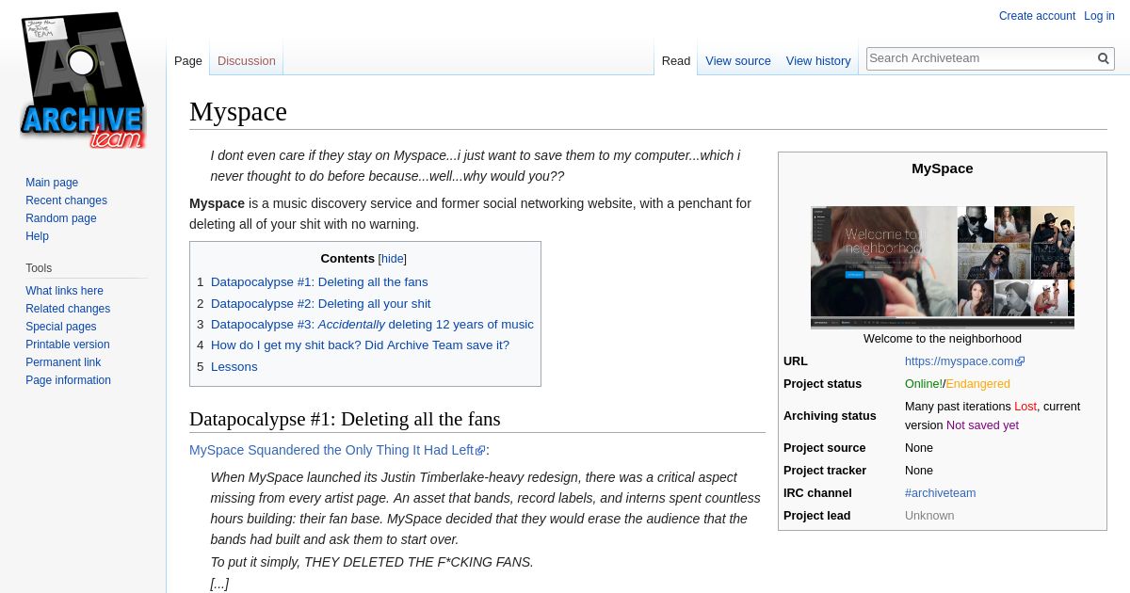1130x593 pixels.
Task: Click 'Unknown' project lead value
Action: [929, 516]
